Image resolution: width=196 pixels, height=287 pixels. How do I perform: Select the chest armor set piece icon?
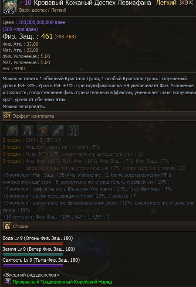(12, 130)
